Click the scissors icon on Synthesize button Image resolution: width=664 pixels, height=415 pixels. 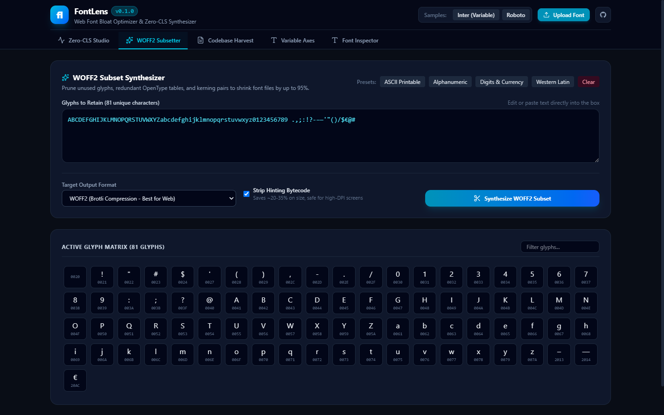tap(477, 198)
